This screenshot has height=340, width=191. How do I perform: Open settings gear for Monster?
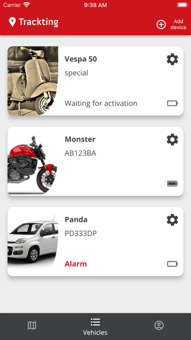[172, 139]
